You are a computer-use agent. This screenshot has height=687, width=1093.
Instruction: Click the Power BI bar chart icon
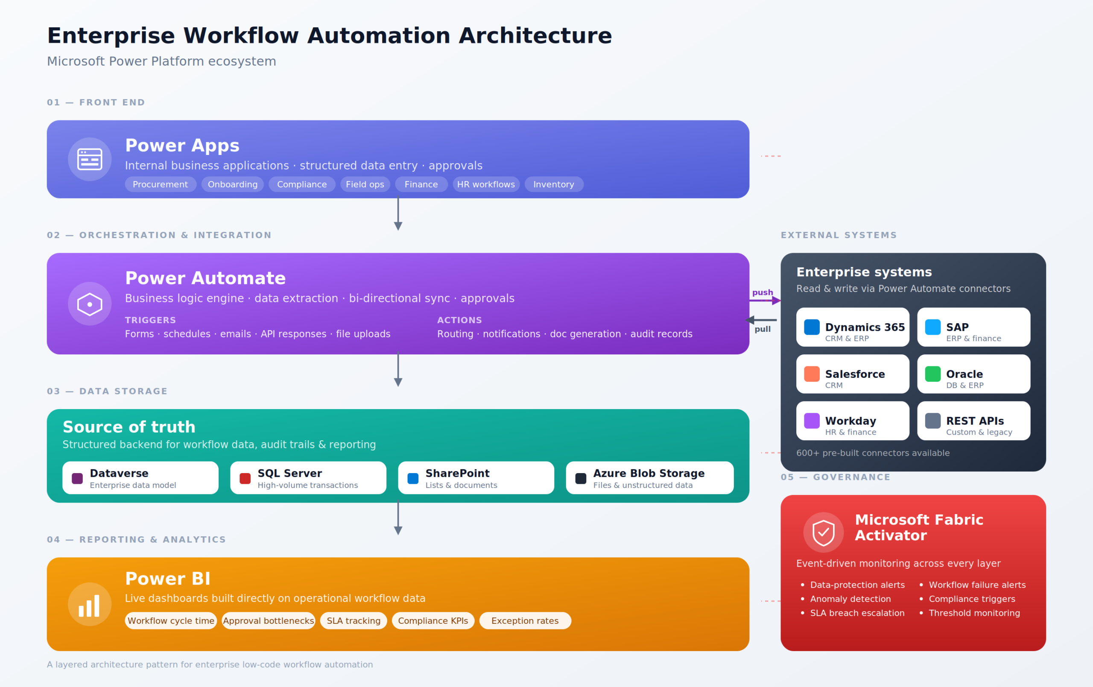coord(89,605)
